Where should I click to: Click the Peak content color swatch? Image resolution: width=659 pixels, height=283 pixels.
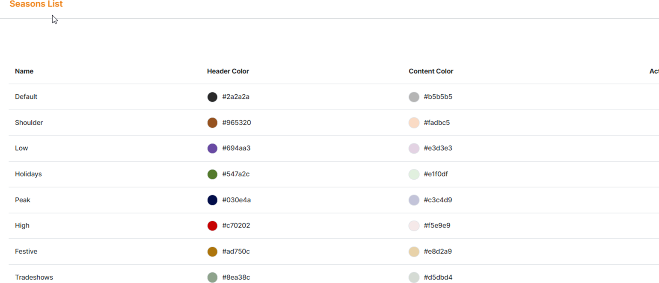click(x=414, y=200)
